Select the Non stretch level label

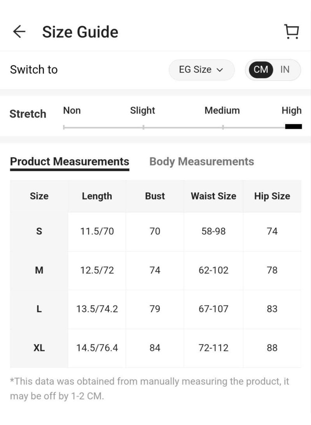(x=72, y=111)
